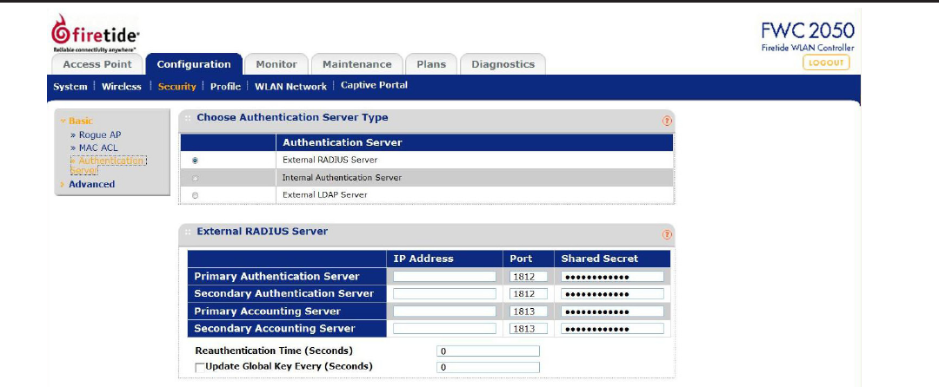Open help for Choose Authentication Server Type
Viewport: 939px width, 387px height.
pyautogui.click(x=667, y=121)
